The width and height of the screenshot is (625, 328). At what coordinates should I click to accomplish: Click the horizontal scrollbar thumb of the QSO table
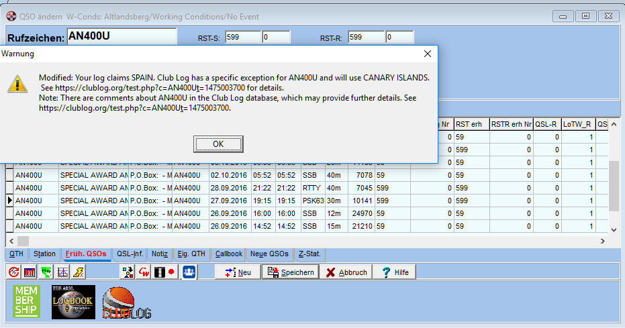point(23,241)
